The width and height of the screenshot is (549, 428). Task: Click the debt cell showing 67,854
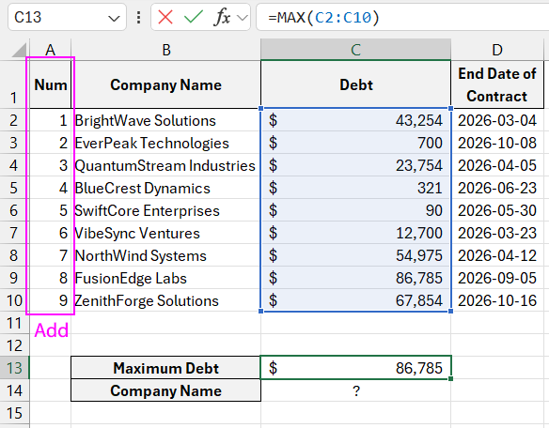(355, 300)
